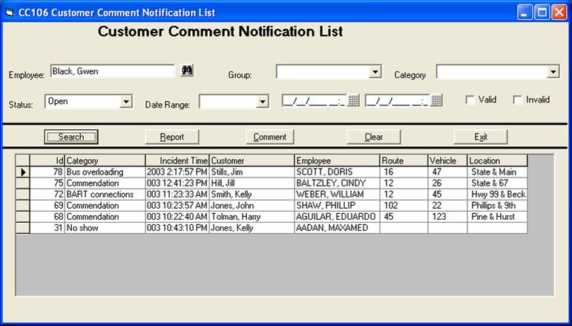572x326 pixels.
Task: Click the Incident Time column header
Action: (177, 160)
